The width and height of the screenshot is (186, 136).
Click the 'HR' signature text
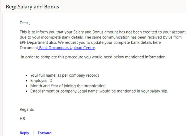click(23, 119)
